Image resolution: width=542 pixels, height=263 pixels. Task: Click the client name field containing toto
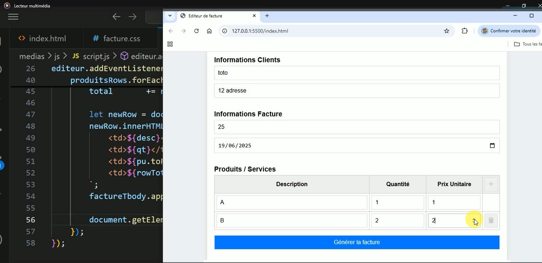coord(357,73)
